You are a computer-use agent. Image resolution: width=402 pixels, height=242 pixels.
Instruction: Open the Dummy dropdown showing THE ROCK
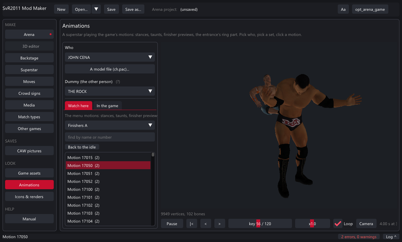pyautogui.click(x=110, y=91)
